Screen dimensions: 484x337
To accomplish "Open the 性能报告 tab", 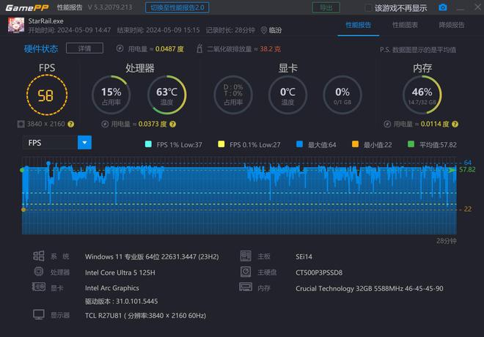I will point(358,25).
